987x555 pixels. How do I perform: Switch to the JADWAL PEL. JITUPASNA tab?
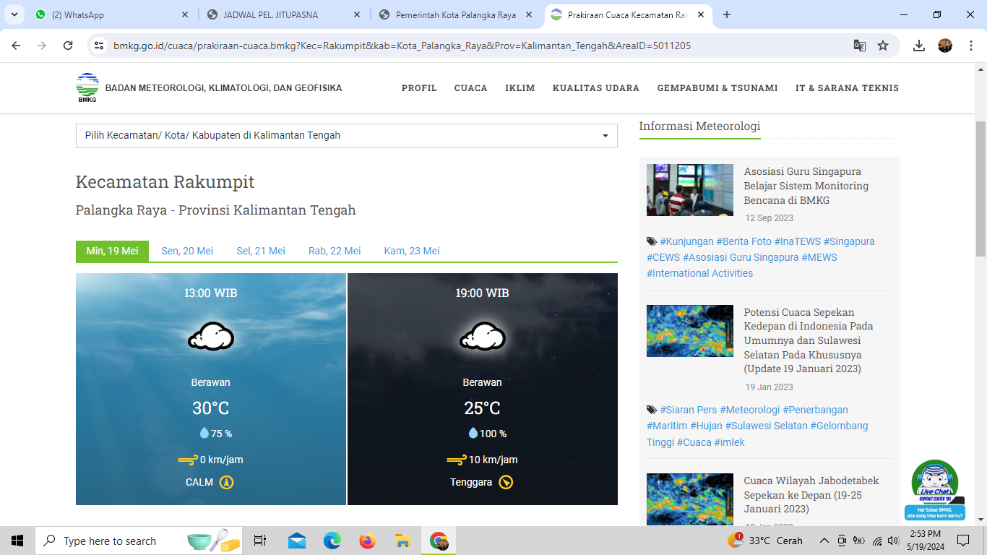tap(282, 14)
